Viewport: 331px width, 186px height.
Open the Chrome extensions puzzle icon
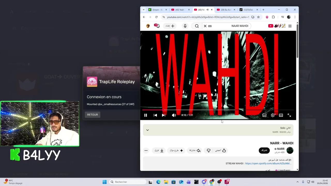pos(273,17)
